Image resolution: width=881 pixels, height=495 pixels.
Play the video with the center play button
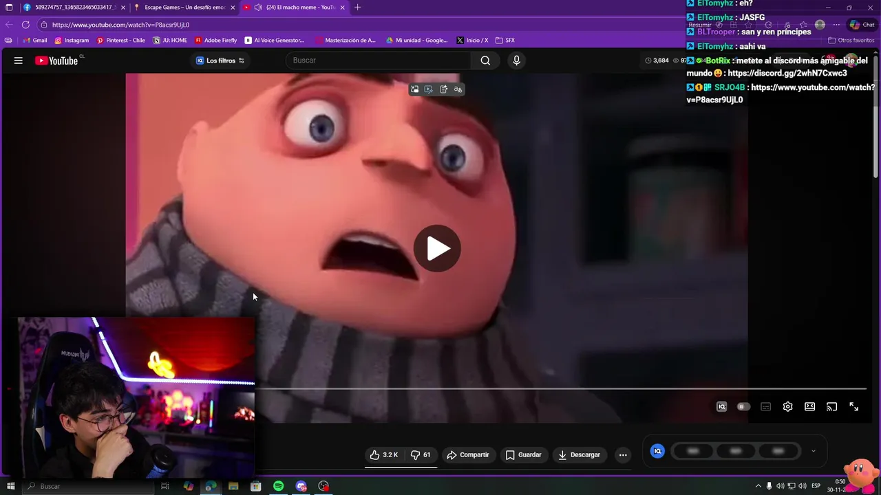437,248
